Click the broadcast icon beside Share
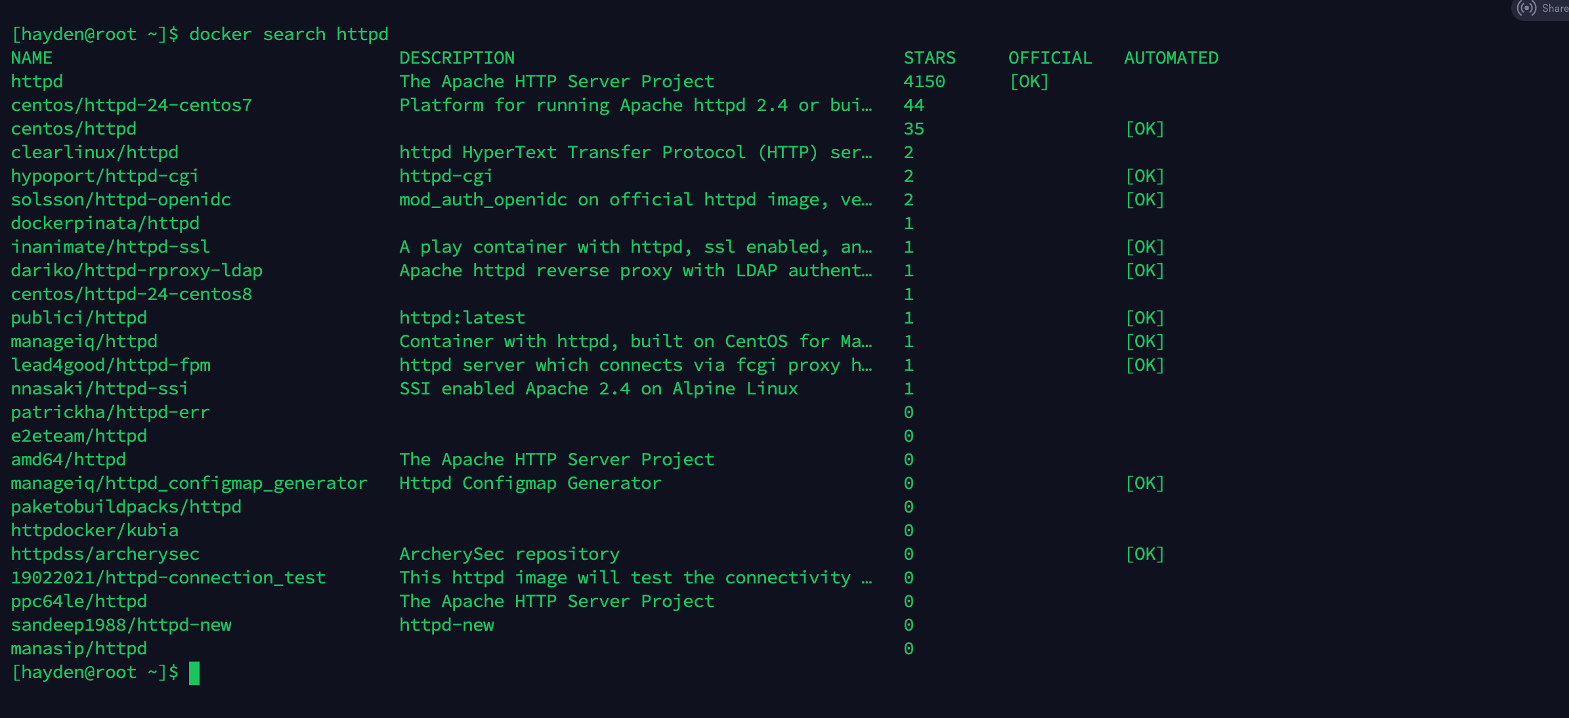Viewport: 1569px width, 718px height. click(1527, 9)
